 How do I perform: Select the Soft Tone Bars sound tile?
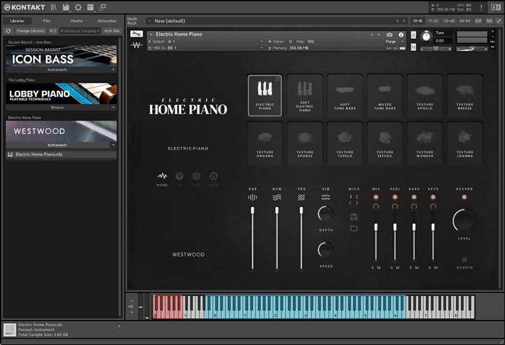[x=344, y=95]
